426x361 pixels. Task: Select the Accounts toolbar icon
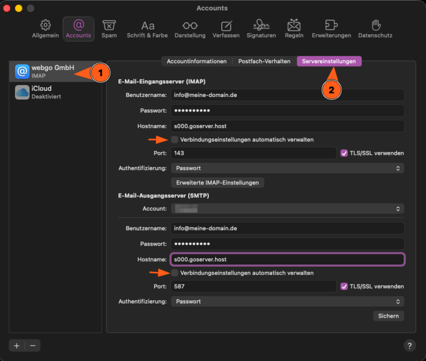click(79, 29)
